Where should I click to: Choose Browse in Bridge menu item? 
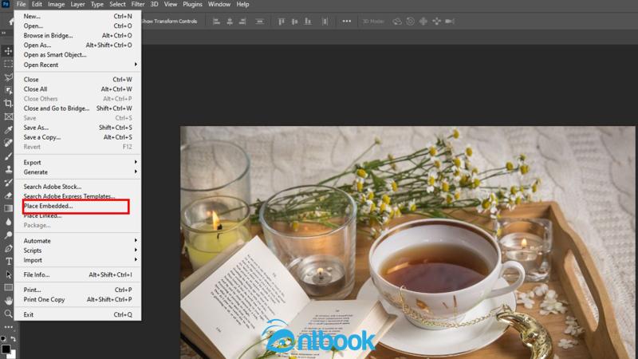point(77,35)
